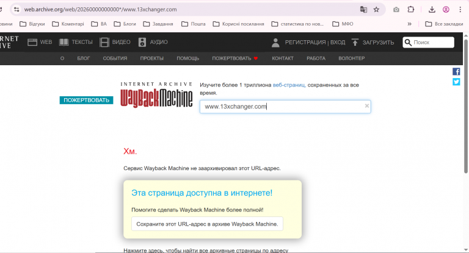Screen dimensions: 469x253
Task: Open the АУДИО section
Action: tap(153, 42)
